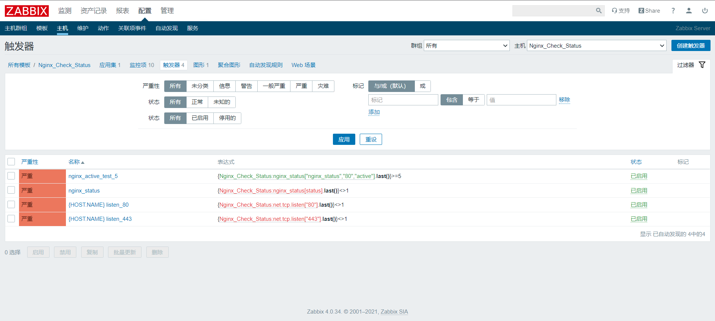The height and width of the screenshot is (321, 715).
Task: Select severity filter 警告
Action: pos(247,86)
